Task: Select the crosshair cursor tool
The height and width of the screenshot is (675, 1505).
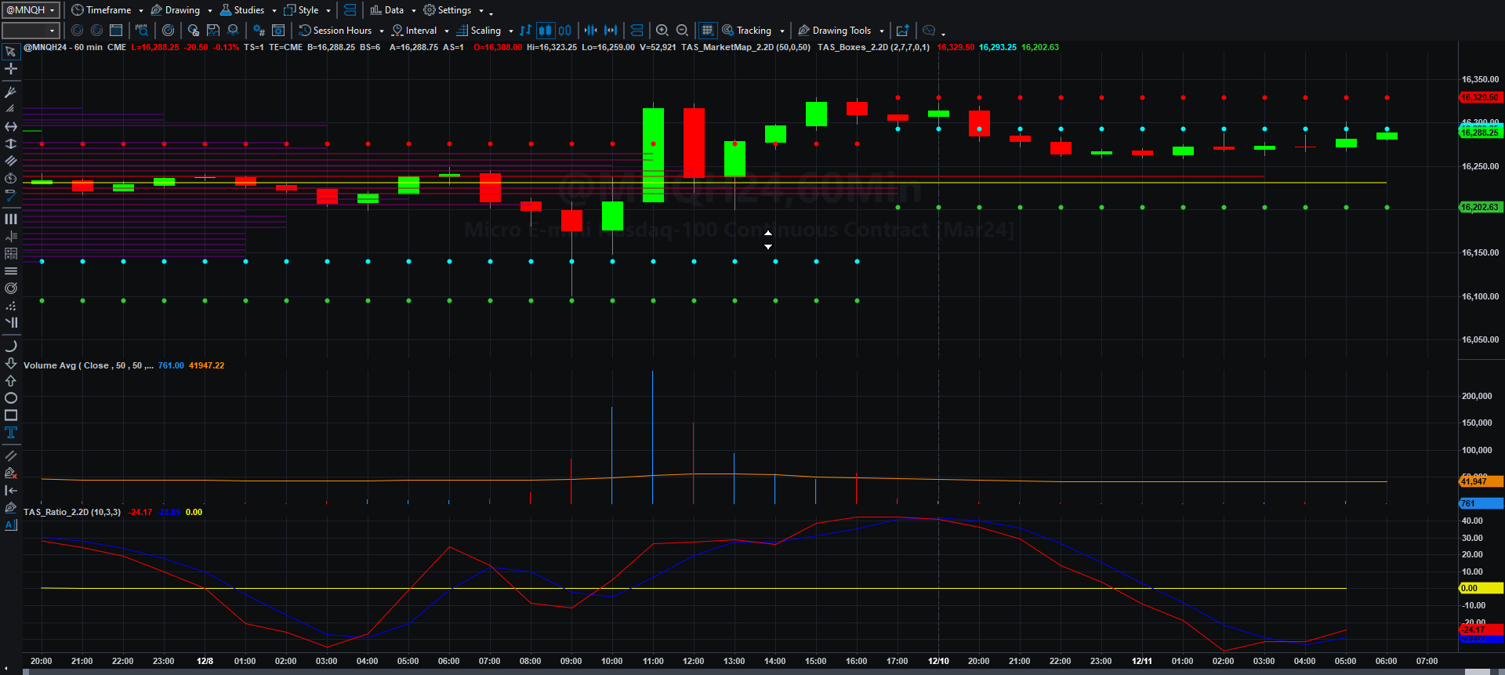Action: [x=11, y=69]
